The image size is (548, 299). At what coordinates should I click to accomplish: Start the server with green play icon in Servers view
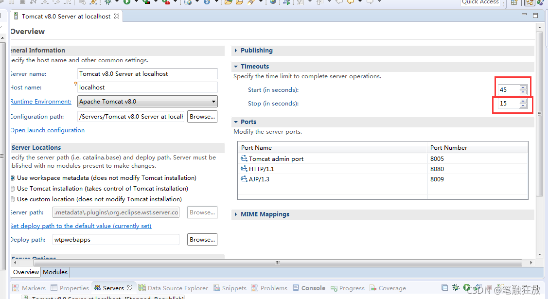coord(467,287)
